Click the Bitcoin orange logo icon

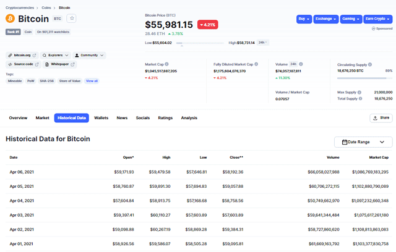click(x=11, y=19)
